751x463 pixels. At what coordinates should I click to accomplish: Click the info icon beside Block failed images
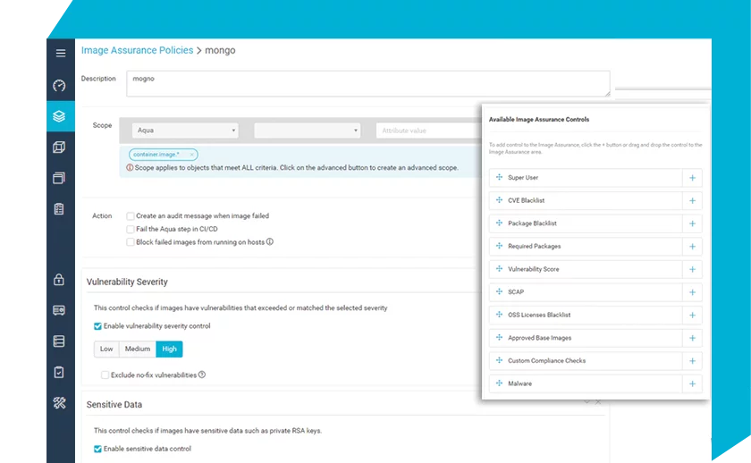click(x=270, y=242)
